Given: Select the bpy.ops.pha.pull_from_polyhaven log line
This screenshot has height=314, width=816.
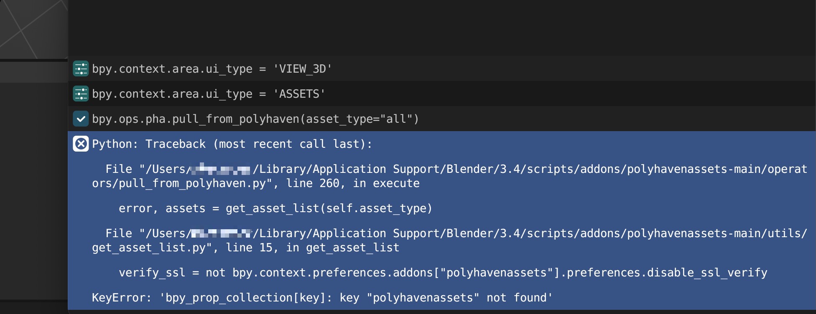Looking at the screenshot, I should 255,119.
